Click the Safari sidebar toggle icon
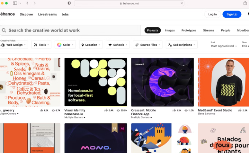This screenshot has width=249, height=153. click(x=15, y=3)
